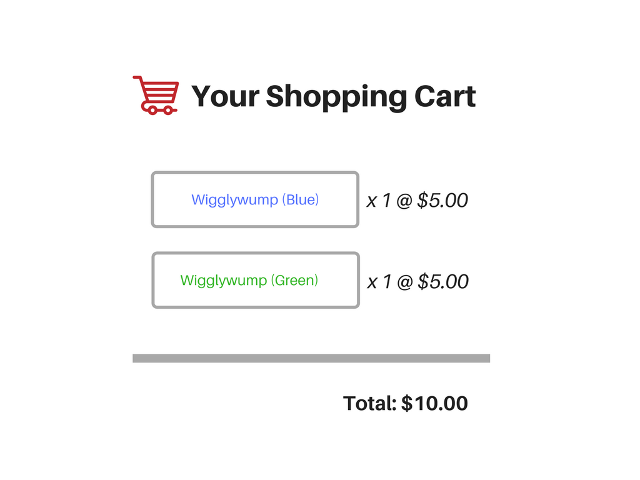Viewport: 640px width, 480px height.
Task: Click the "(Green)" text in the second item
Action: [x=294, y=280]
